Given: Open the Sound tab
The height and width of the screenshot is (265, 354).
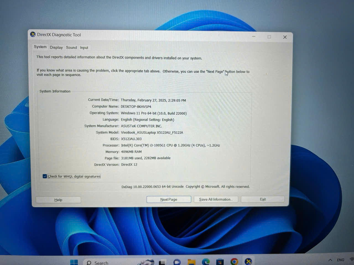Looking at the screenshot, I should [x=71, y=47].
